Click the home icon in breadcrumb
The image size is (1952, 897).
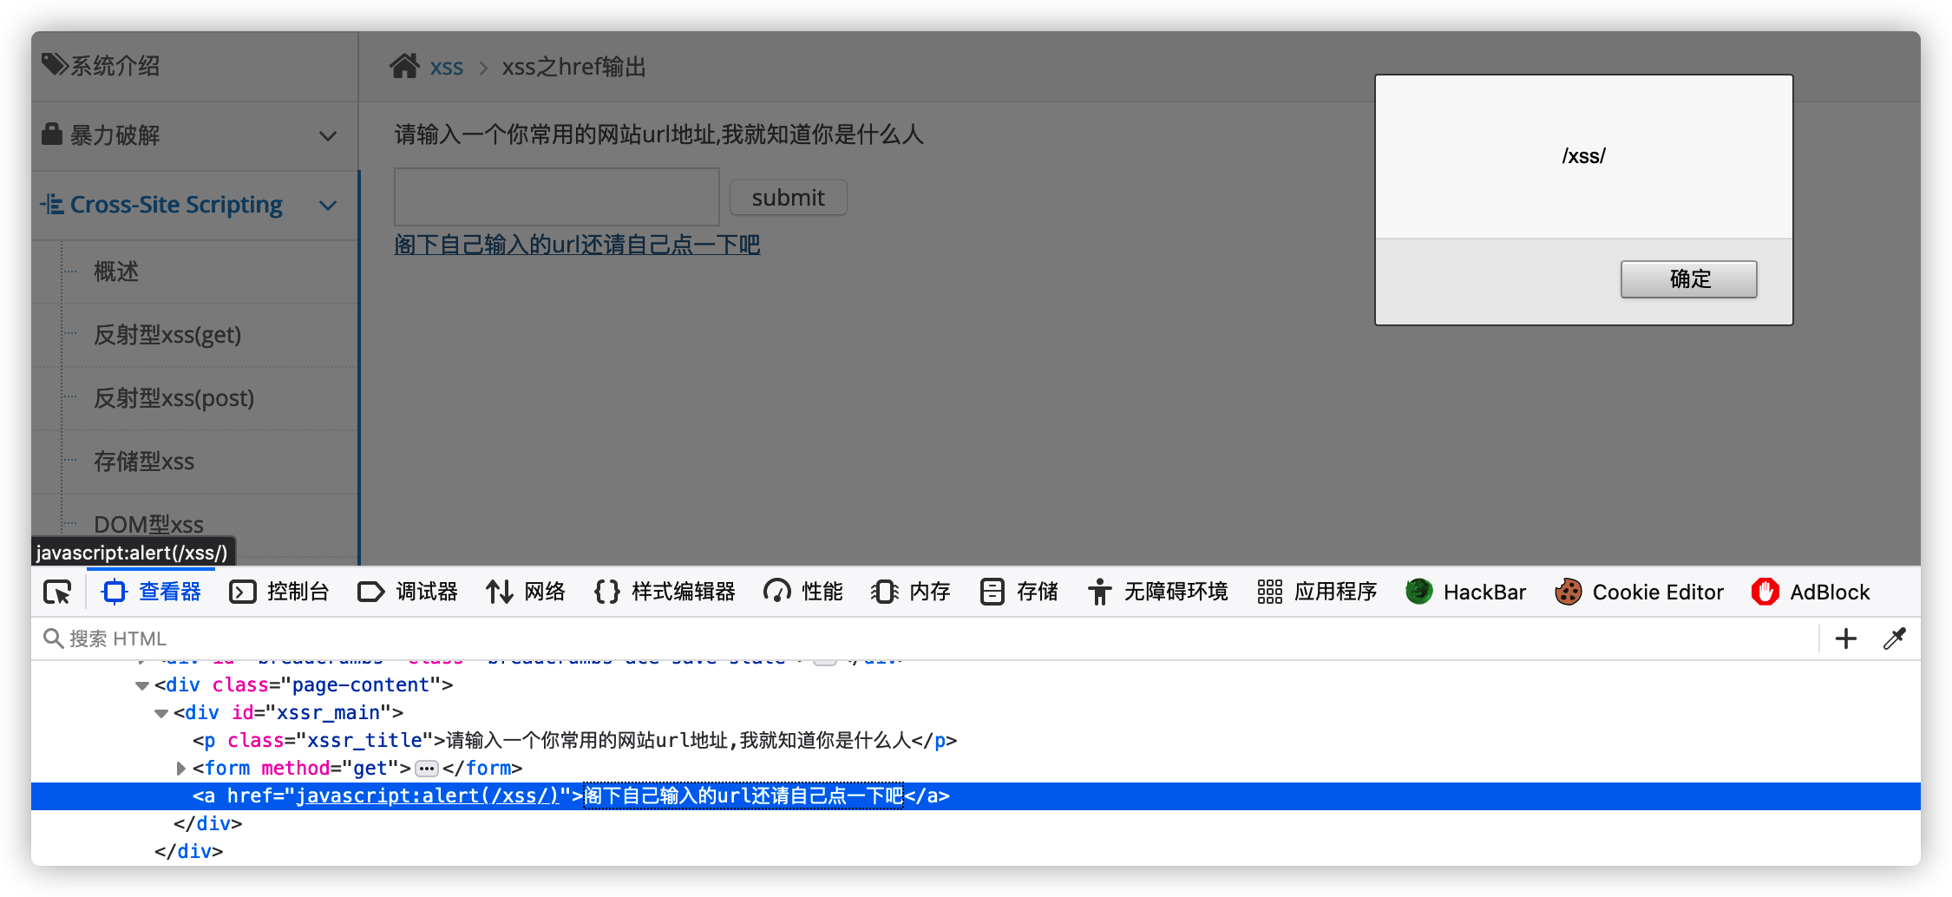click(404, 67)
